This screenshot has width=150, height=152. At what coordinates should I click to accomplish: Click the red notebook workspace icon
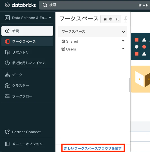(7, 42)
